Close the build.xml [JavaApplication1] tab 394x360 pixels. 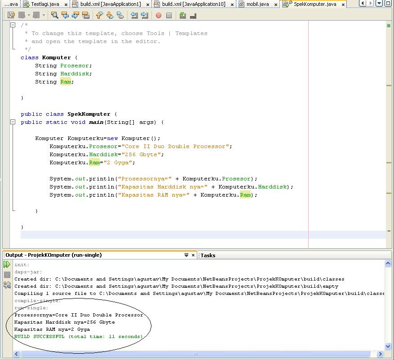pyautogui.click(x=148, y=4)
